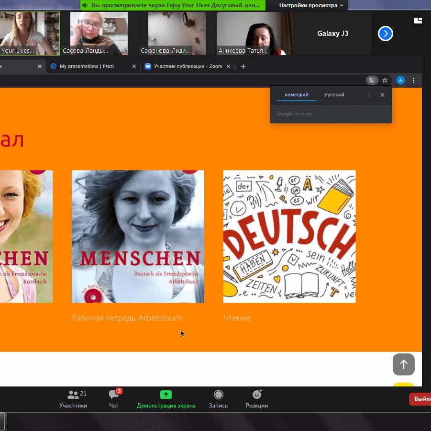Close the My presentations Prezi tab

tap(134, 67)
